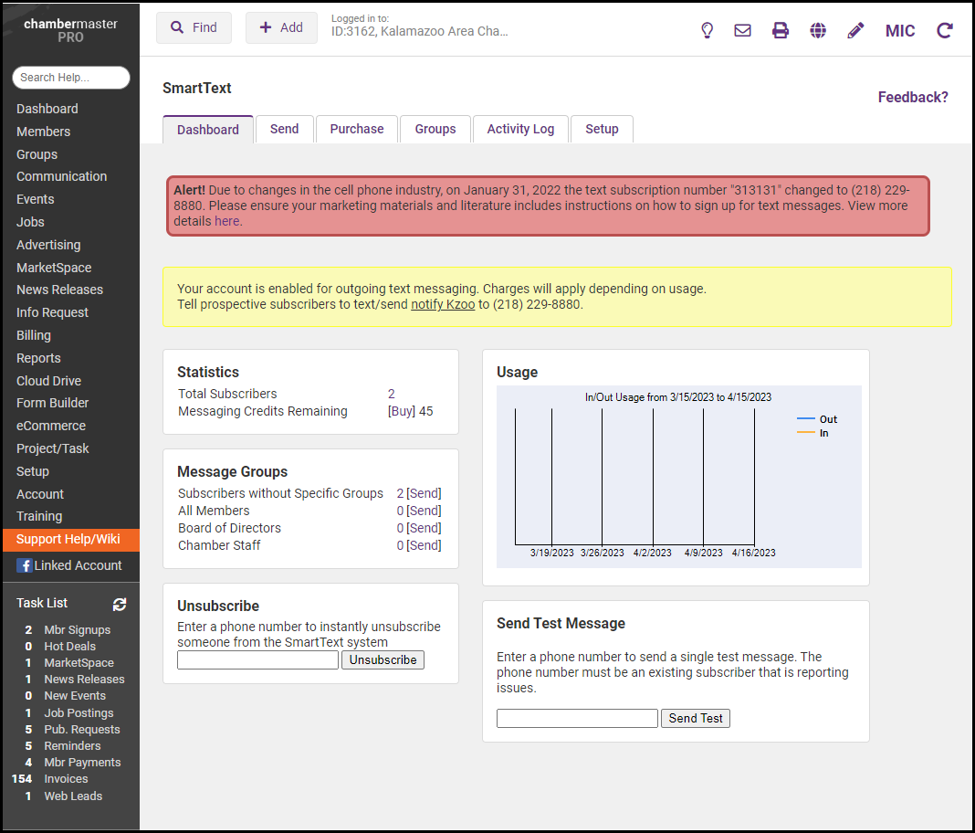Screen dimensions: 975x833
Task: Open New Events task item
Action: [x=75, y=696]
